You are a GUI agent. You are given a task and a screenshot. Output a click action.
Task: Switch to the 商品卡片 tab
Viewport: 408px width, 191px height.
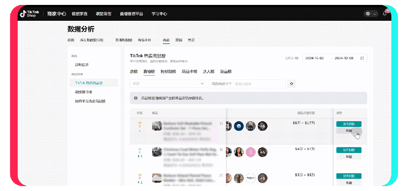click(145, 40)
